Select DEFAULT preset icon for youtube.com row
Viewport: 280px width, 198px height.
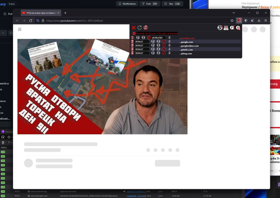click(x=132, y=38)
